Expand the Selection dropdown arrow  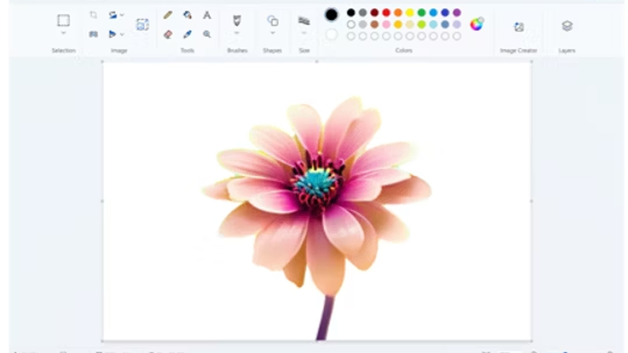(x=63, y=33)
